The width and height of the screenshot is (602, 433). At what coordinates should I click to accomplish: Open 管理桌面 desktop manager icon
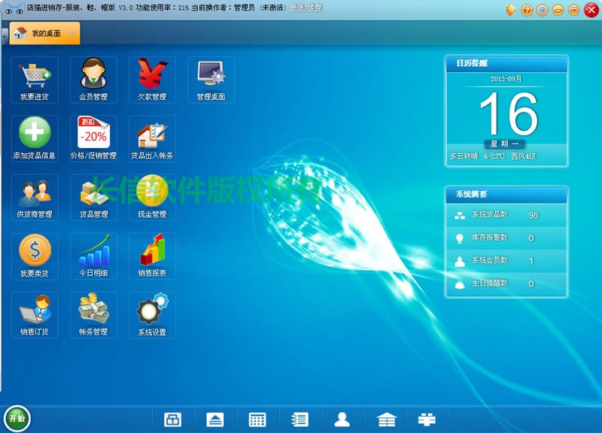pyautogui.click(x=211, y=80)
